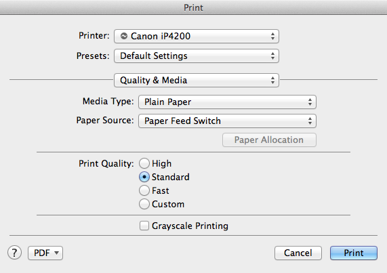Select the Standard quality radio button
Screen dimensions: 387x273
(x=144, y=177)
